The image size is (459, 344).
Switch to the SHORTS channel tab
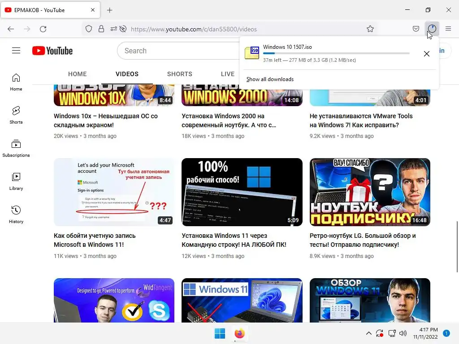point(179,74)
